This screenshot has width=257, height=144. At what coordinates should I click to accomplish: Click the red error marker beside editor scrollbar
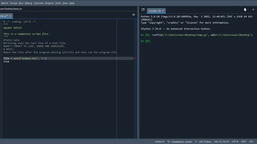coord(135,58)
